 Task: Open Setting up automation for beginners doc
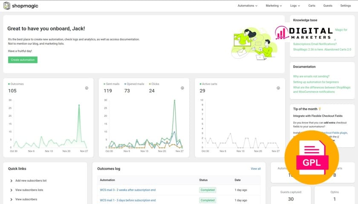coord(316,82)
